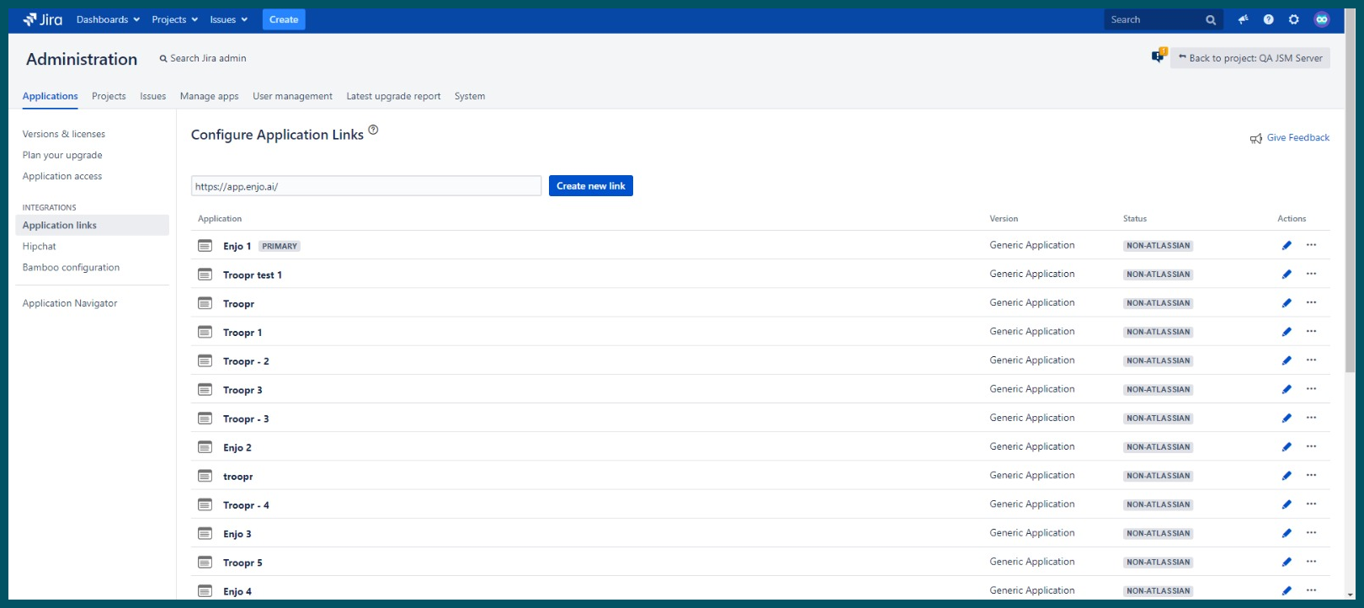This screenshot has width=1364, height=608.
Task: Expand the Issues dropdown in top bar
Action: click(x=229, y=19)
